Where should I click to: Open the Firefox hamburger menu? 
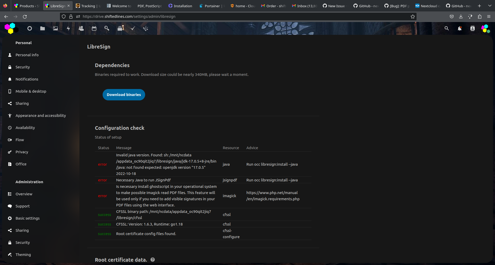pos(489,17)
